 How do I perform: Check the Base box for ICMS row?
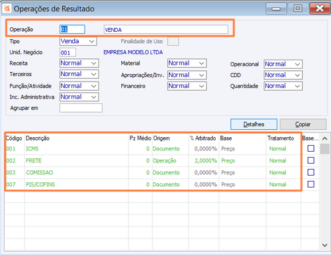click(310, 148)
